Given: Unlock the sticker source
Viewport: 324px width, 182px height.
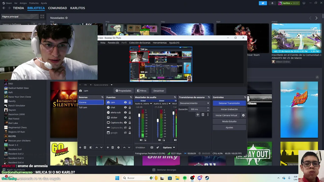Looking at the screenshot, I should coord(130,118).
